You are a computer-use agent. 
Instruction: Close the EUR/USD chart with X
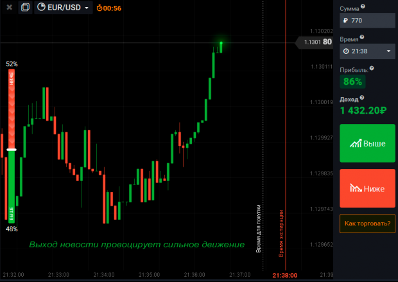pyautogui.click(x=8, y=8)
